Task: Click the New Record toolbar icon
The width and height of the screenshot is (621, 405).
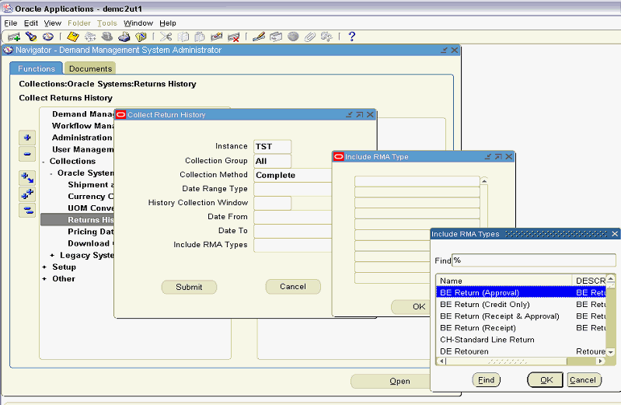Action: click(13, 37)
